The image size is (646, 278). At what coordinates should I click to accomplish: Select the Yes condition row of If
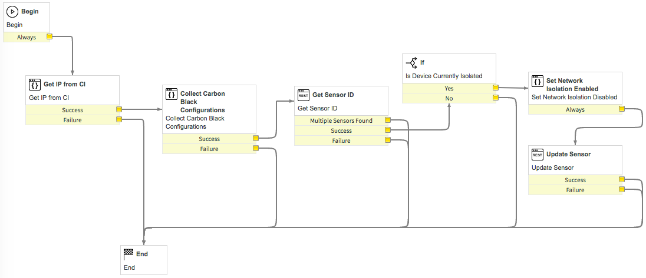[449, 88]
